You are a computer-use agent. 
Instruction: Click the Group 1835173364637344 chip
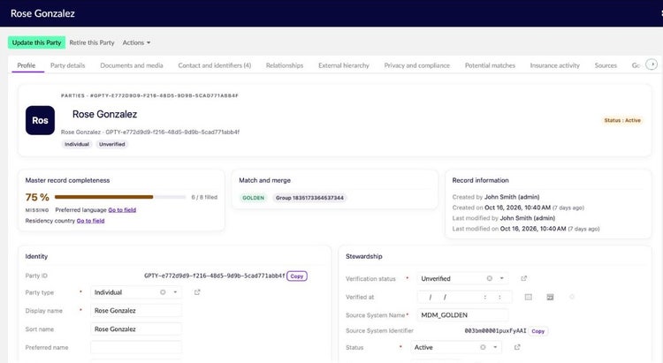point(309,198)
